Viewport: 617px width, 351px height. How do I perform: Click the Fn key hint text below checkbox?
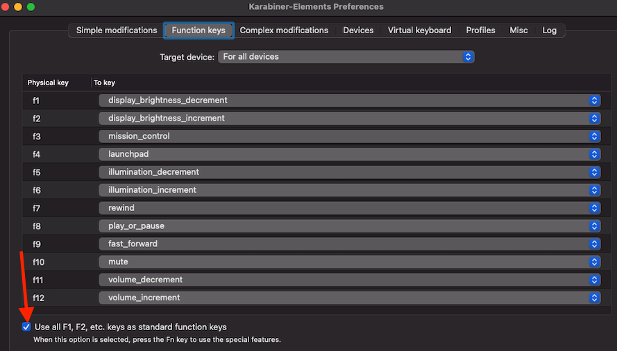(x=157, y=340)
